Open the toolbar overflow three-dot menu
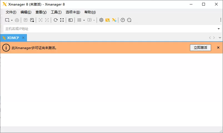Screen dimensions: 223x133 click(x=221, y=20)
